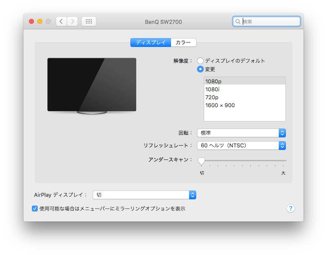
Task: Close the BenQ SW2700 window
Action: (31, 21)
